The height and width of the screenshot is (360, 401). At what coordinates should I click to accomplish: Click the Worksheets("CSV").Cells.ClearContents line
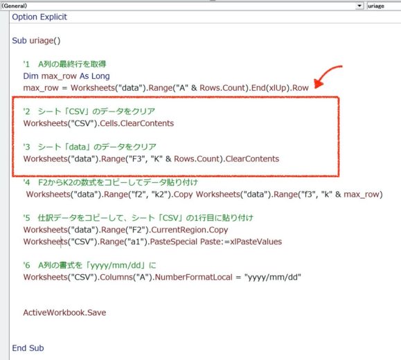click(98, 123)
